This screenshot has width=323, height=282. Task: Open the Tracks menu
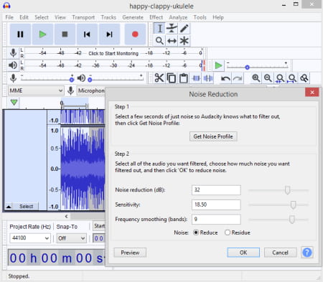[x=108, y=17]
